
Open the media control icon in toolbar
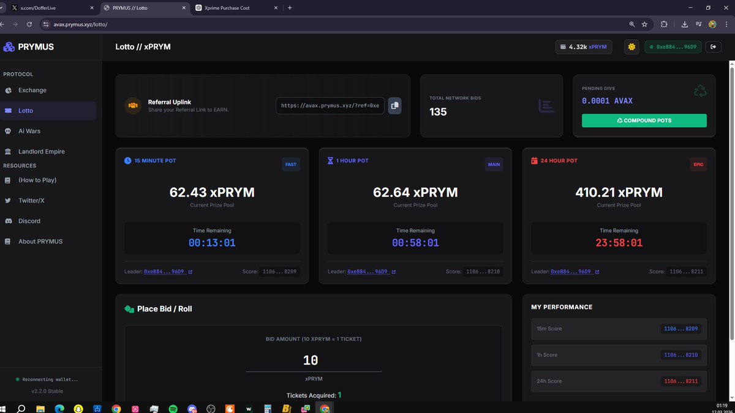pyautogui.click(x=698, y=24)
